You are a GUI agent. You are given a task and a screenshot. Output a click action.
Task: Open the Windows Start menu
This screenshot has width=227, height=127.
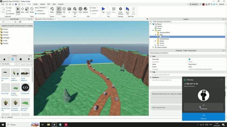(x=3, y=125)
